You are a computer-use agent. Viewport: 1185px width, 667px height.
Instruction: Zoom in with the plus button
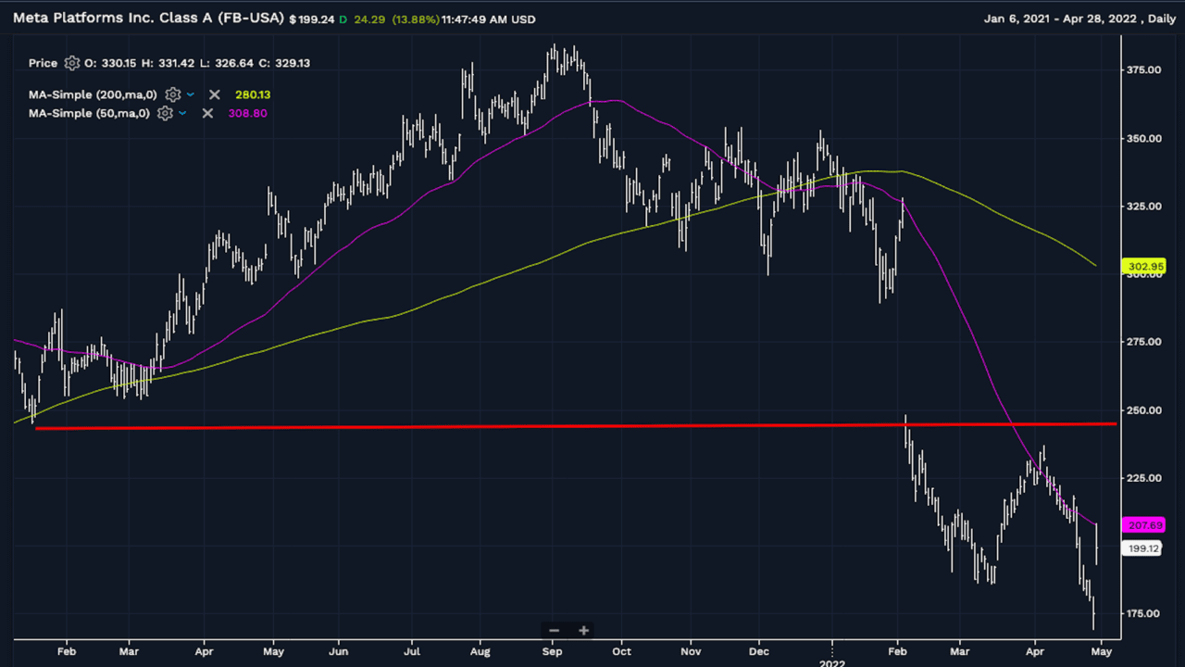[583, 631]
